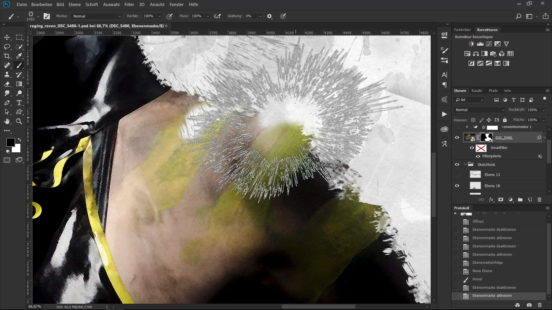Open the Deckkraft layer opacity dropdown
This screenshot has width=552, height=310.
click(543, 110)
